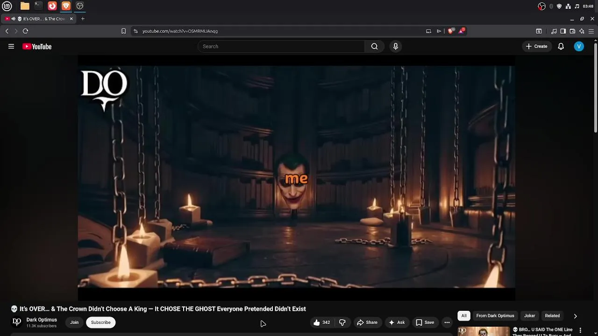The width and height of the screenshot is (598, 336).
Task: Open more actions three-dot menu under video
Action: pos(447,322)
